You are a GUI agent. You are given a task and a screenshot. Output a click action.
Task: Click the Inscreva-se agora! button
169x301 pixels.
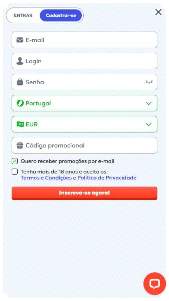point(84,193)
